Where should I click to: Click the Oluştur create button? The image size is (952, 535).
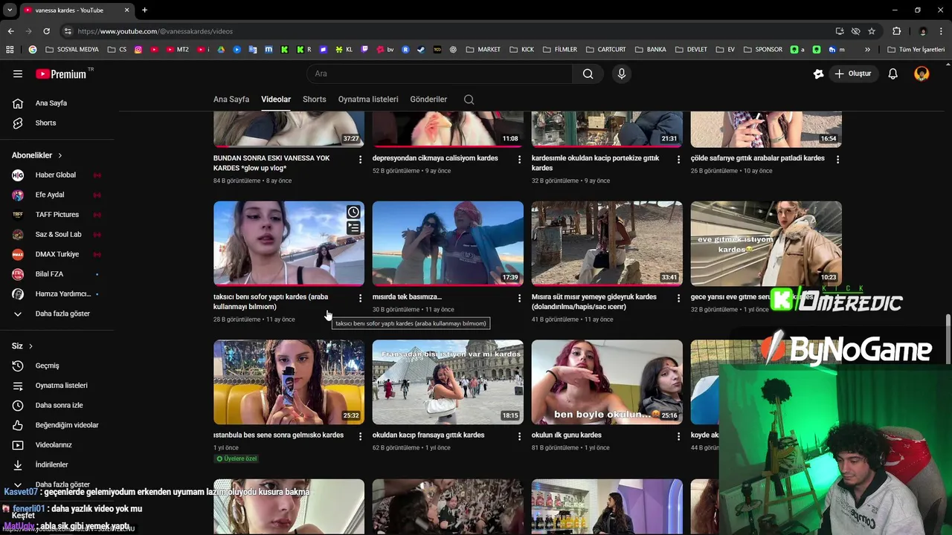click(x=852, y=74)
